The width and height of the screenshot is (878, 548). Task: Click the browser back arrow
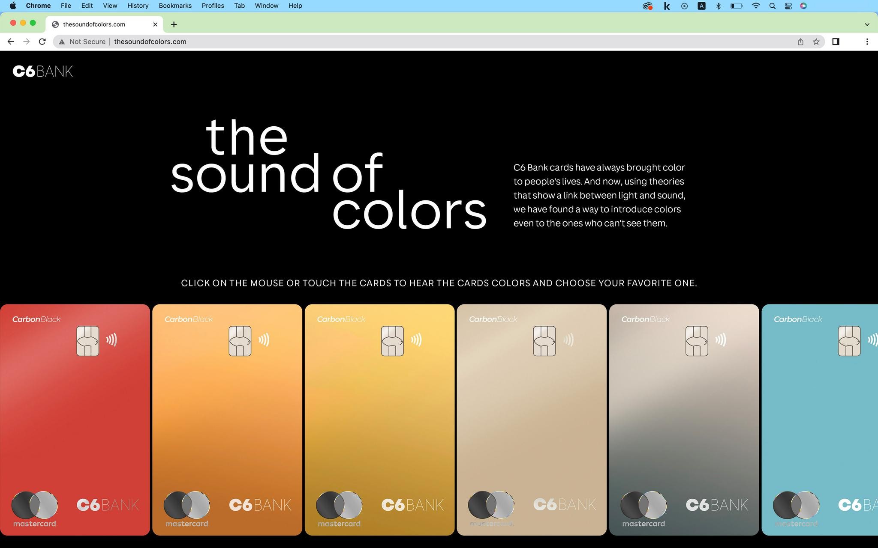pos(11,42)
